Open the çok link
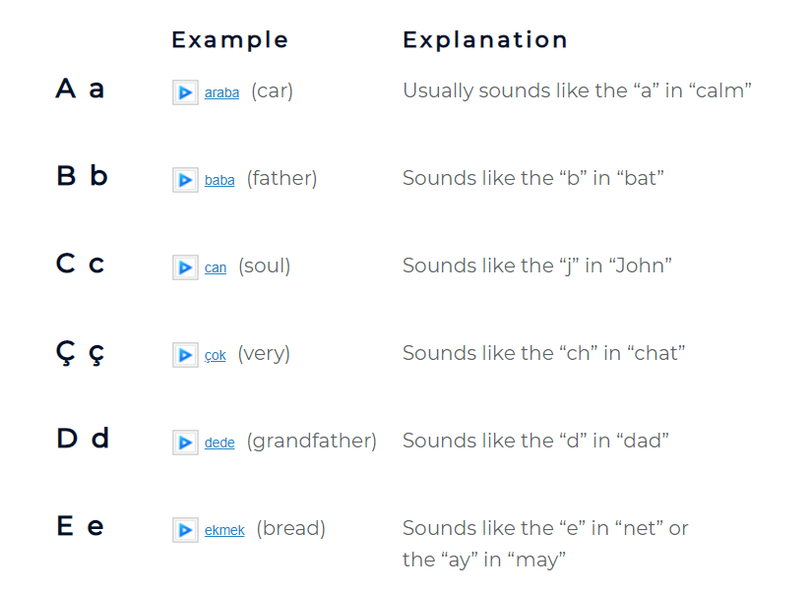This screenshot has height=591, width=811. 215,355
